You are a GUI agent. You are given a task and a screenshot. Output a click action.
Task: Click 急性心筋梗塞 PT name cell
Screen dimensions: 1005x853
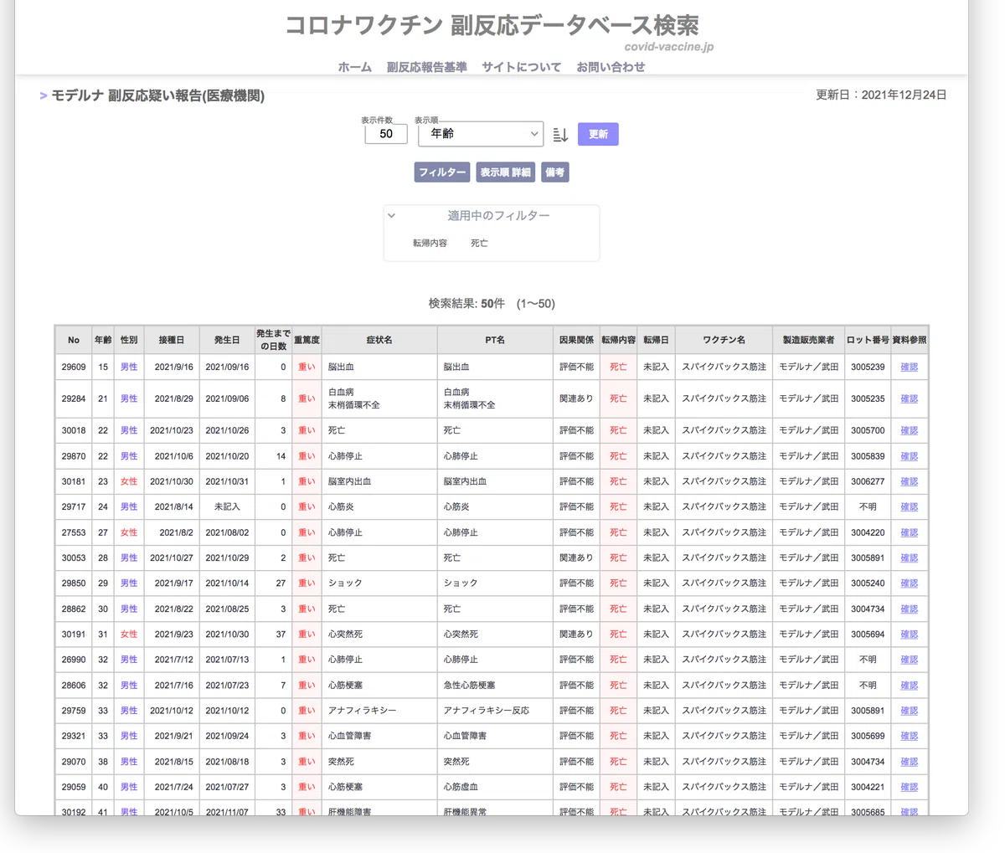coord(495,685)
